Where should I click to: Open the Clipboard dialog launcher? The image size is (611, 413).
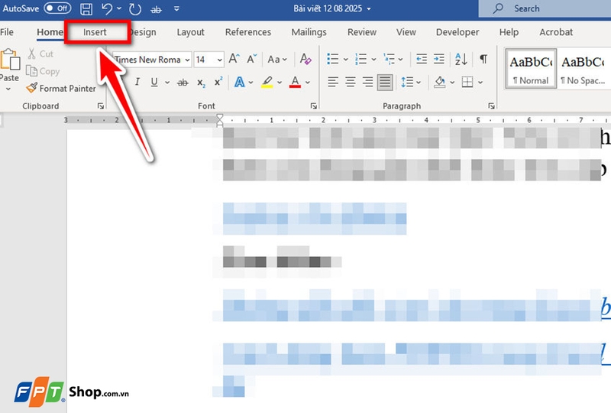101,106
